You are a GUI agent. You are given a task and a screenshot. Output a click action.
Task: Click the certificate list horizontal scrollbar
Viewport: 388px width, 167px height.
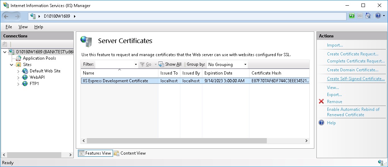pyautogui.click(x=177, y=141)
